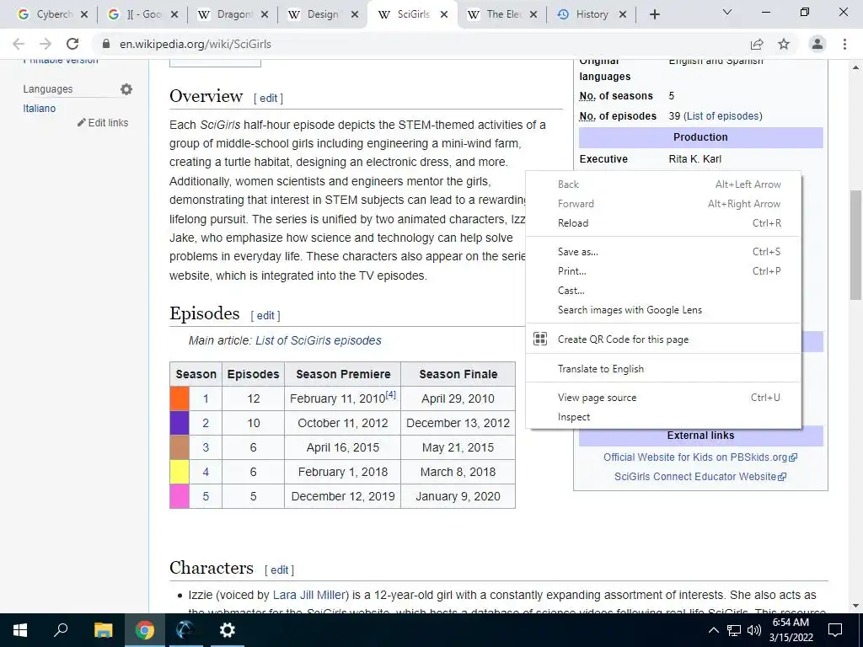
Task: Select Print... from the context menu
Action: pyautogui.click(x=663, y=270)
